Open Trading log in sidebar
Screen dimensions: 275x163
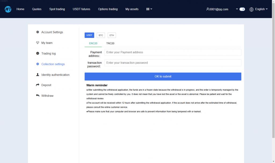tap(48, 54)
